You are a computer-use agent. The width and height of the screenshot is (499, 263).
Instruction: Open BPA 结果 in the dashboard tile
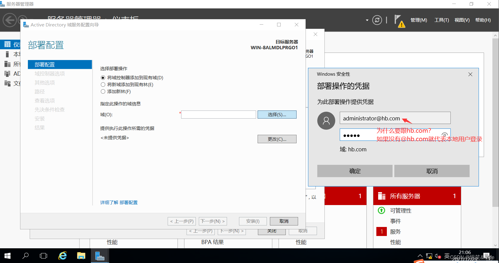point(212,242)
